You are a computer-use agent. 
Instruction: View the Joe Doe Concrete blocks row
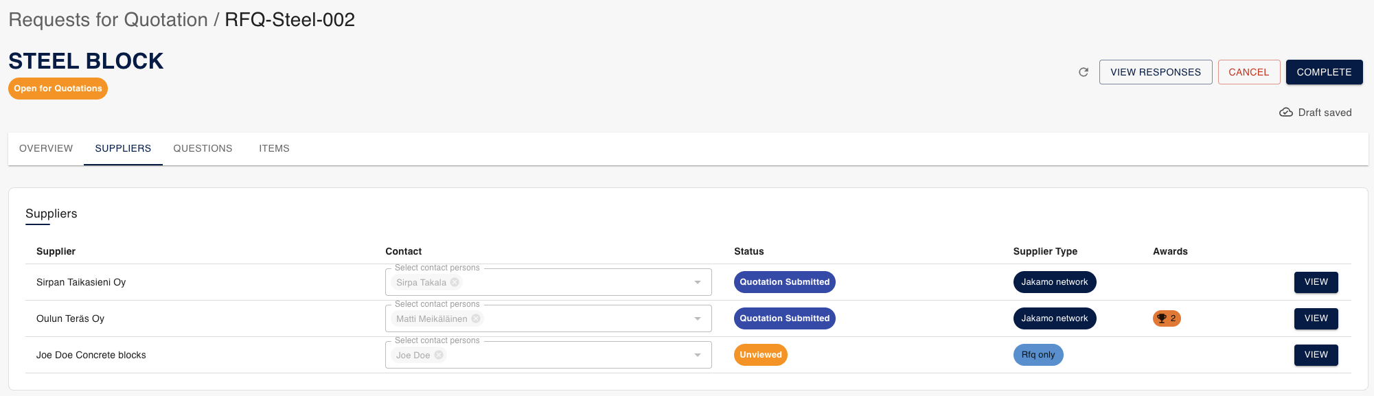coord(1316,355)
